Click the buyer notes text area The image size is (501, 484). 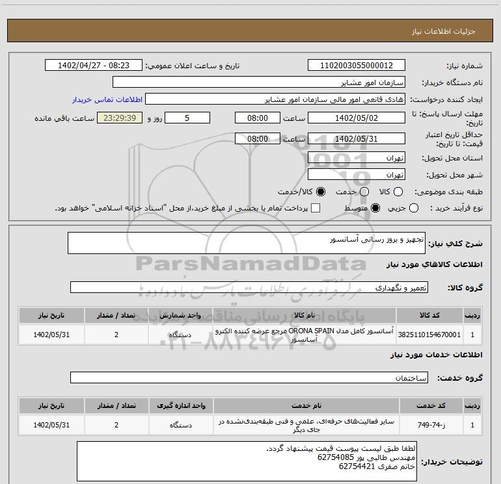(x=247, y=461)
